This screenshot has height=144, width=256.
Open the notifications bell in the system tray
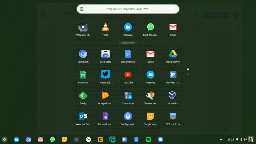(x=221, y=139)
